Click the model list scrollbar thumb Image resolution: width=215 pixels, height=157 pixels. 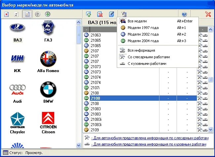click(210, 79)
